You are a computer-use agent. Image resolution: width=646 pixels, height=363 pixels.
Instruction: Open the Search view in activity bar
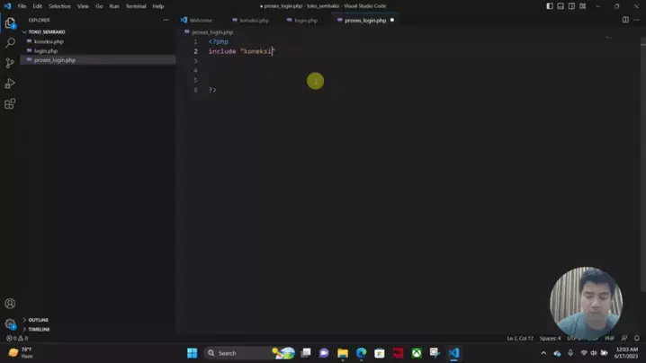(10, 43)
